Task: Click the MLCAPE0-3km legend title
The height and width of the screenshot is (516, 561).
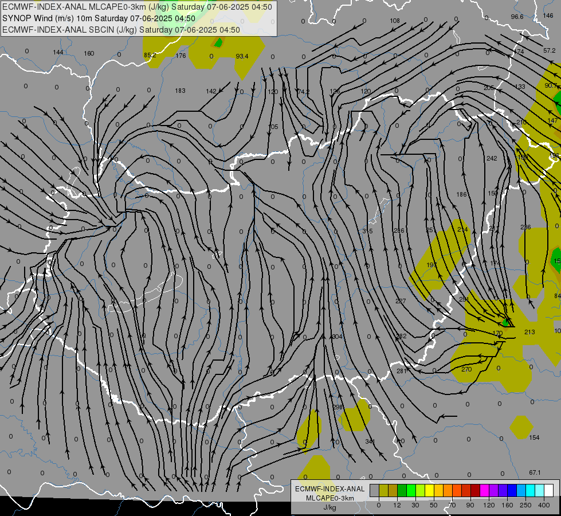Action: click(329, 498)
